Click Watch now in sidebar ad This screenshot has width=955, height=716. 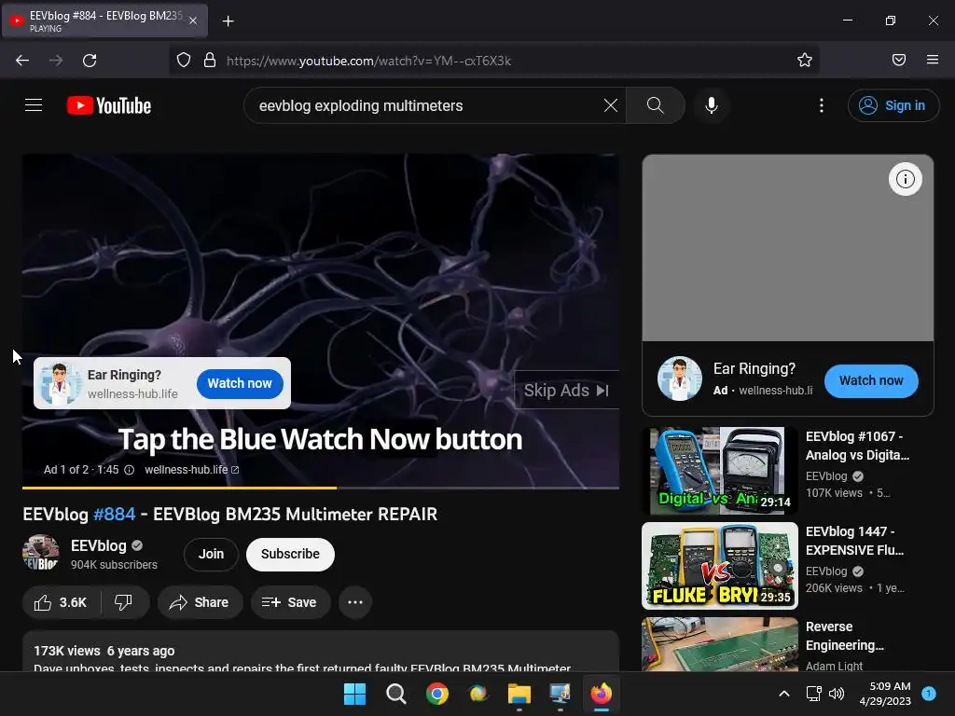coord(871,380)
